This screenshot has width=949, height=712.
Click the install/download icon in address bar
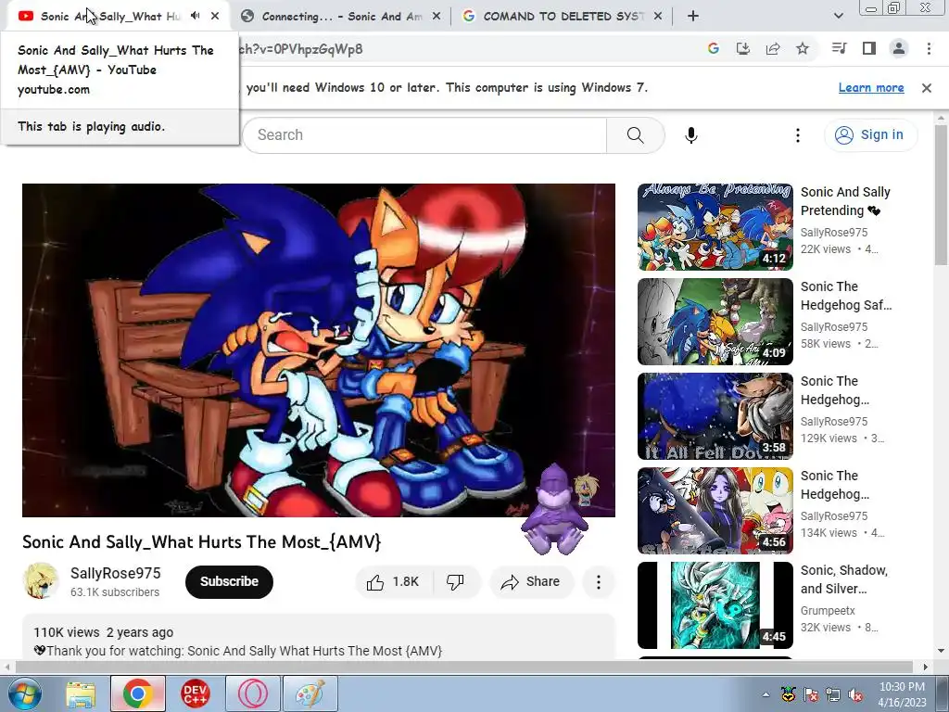click(x=742, y=48)
